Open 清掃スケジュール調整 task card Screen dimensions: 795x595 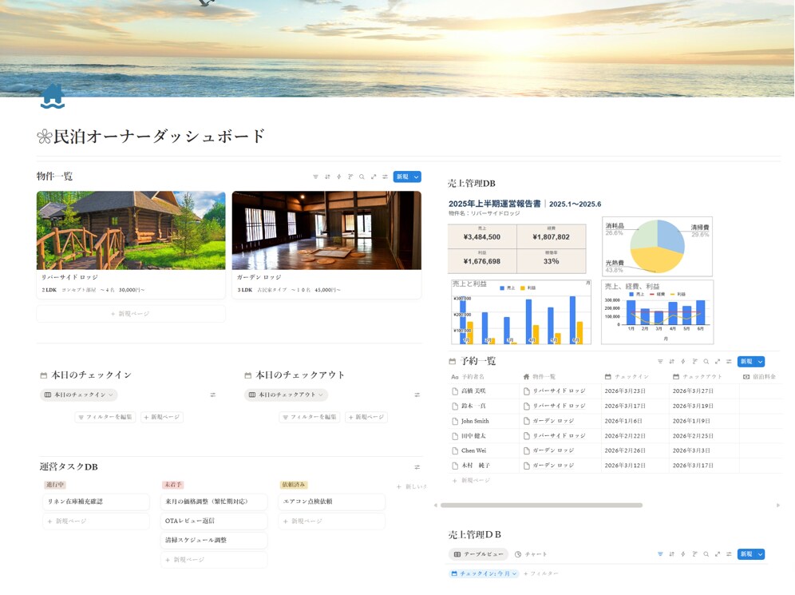point(213,540)
